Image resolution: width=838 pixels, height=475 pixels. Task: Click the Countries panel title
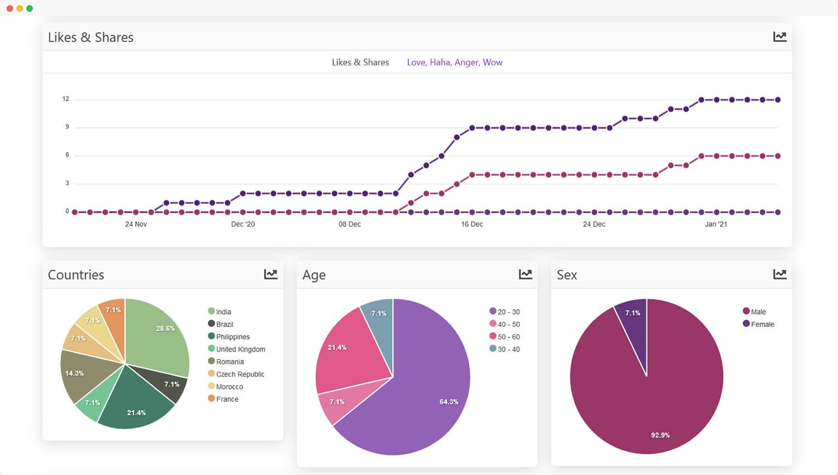[x=76, y=274]
